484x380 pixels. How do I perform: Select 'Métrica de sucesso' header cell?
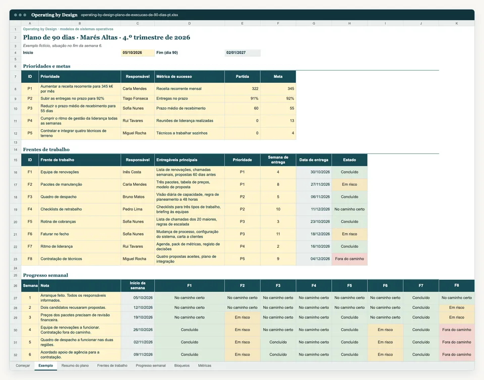click(x=189, y=77)
